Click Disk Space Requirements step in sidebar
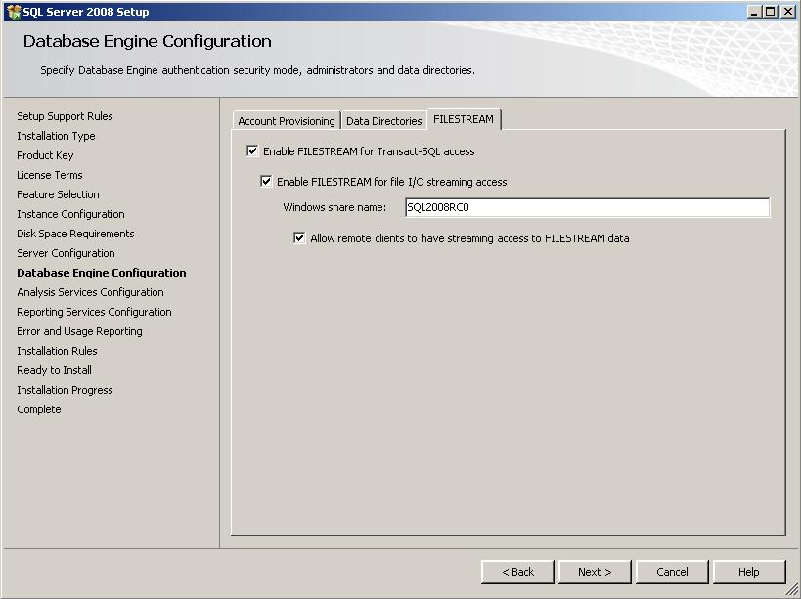Viewport: 801px width, 599px height. (75, 234)
